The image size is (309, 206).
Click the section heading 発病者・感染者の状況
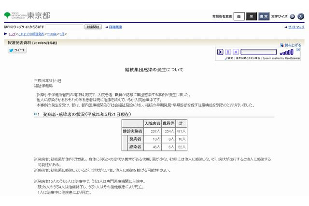(87, 114)
